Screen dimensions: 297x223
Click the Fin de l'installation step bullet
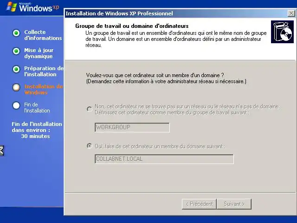[x=16, y=105]
